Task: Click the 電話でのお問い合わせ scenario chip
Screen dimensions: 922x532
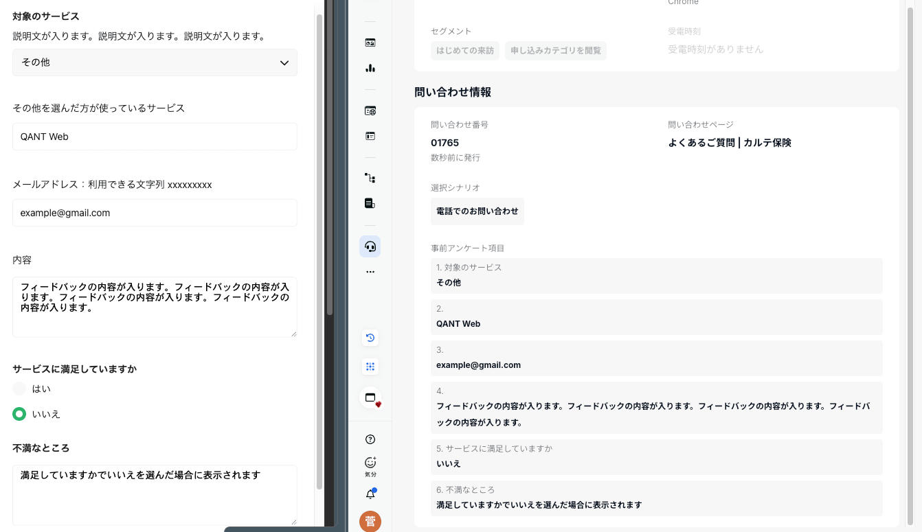Action: pyautogui.click(x=477, y=211)
